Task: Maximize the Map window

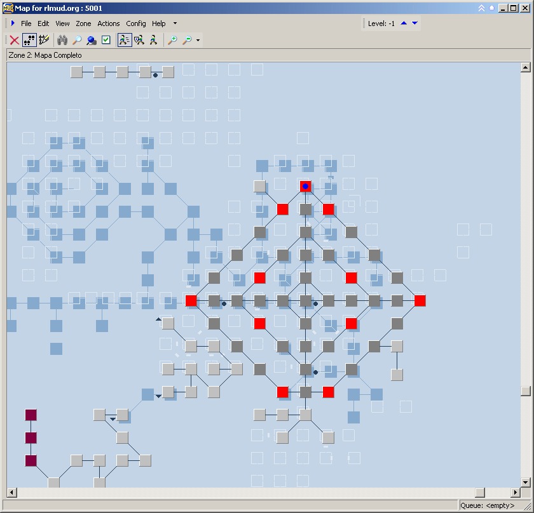Action: coord(514,8)
